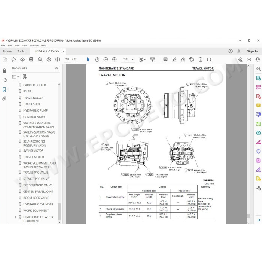The width and height of the screenshot is (262, 262).
Task: Go to next page arrow
Action: pyautogui.click(x=58, y=60)
